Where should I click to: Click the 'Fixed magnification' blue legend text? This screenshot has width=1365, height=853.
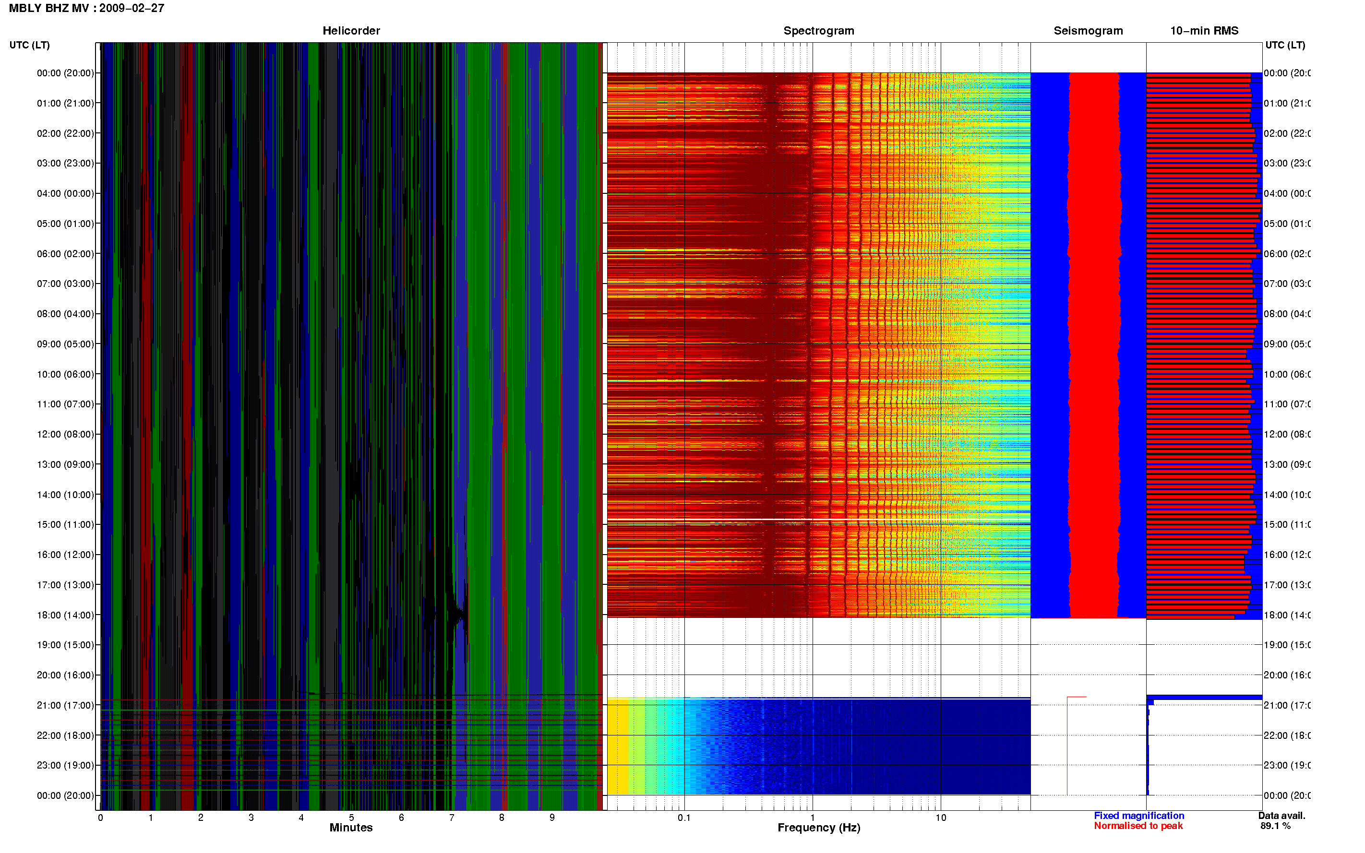click(1139, 816)
